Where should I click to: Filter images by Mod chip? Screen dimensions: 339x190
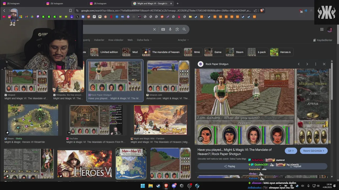tap(131, 52)
